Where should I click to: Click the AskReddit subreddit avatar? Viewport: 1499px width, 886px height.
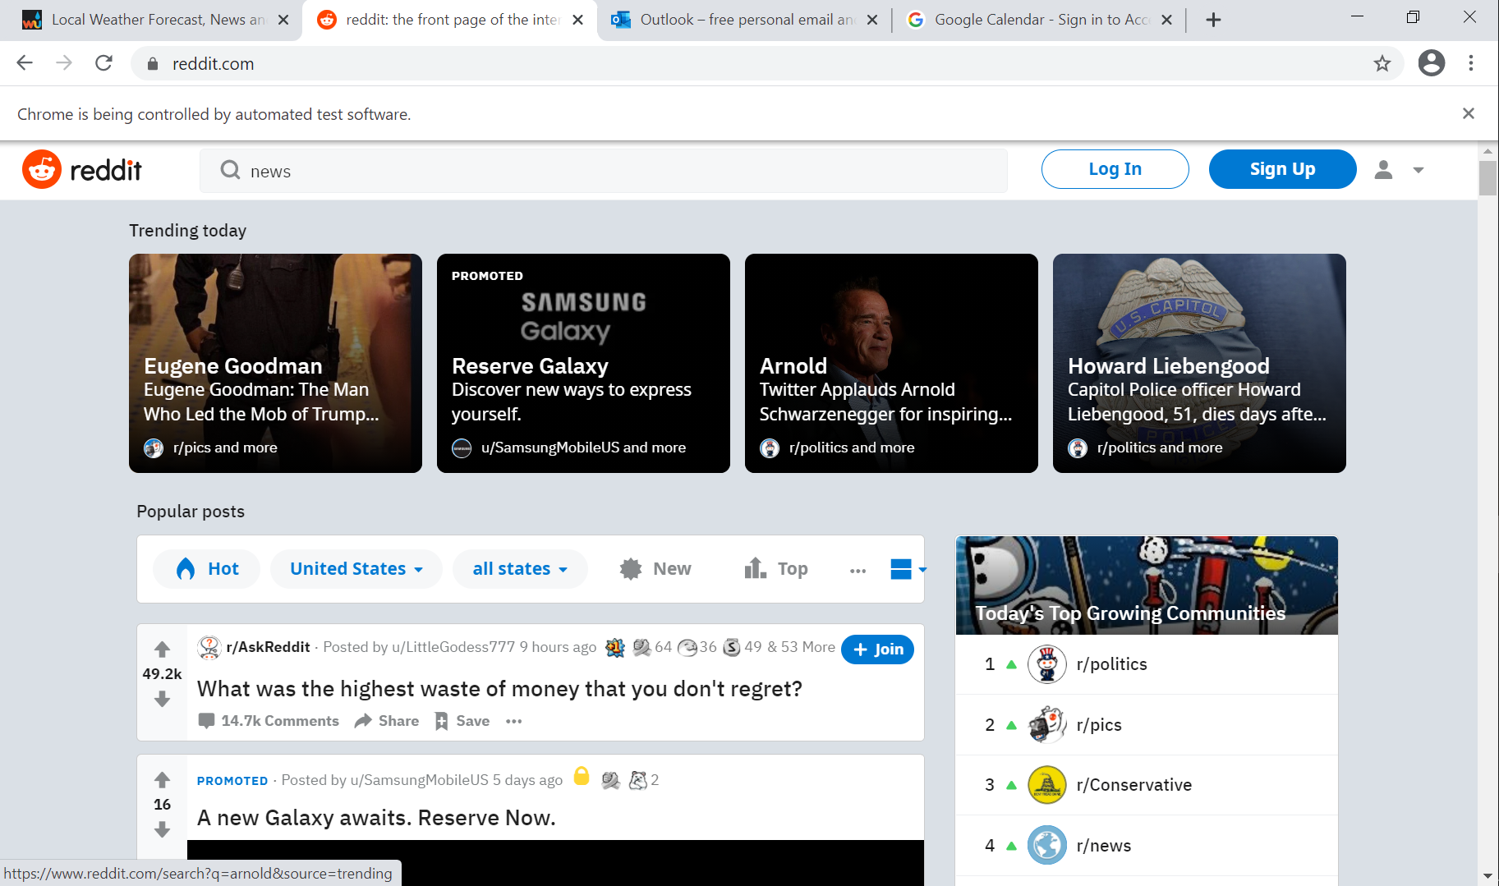pos(209,647)
